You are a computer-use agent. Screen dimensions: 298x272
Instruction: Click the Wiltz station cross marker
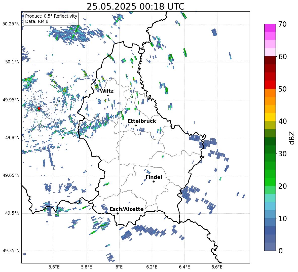point(108,95)
